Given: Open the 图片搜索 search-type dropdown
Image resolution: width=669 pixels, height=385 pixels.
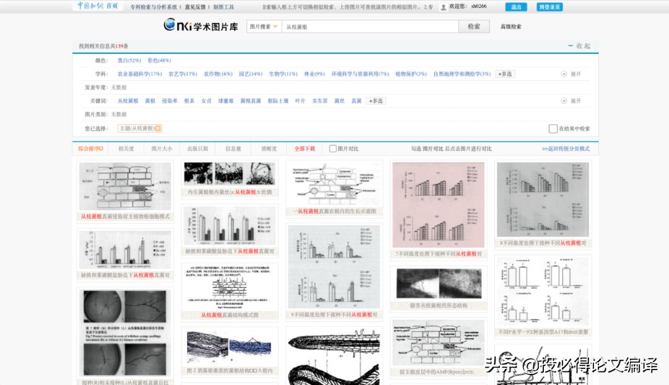Looking at the screenshot, I should (x=261, y=26).
